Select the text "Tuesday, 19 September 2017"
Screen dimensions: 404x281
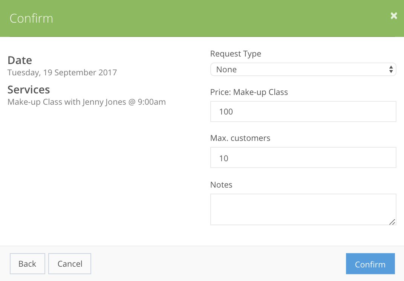(x=62, y=72)
